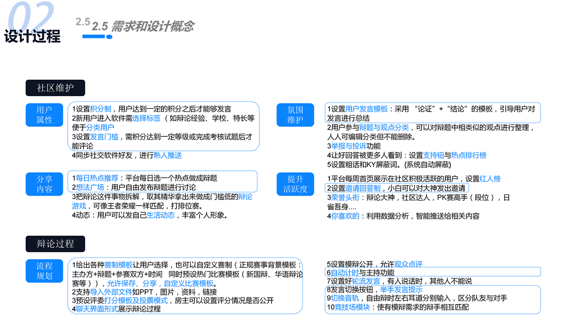Click the blue text 你喜欢的
The width and height of the screenshot is (565, 317).
coord(345,216)
